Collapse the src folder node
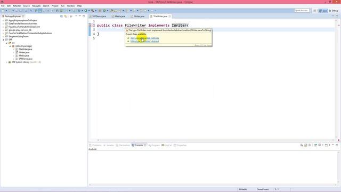 click(x=7, y=43)
